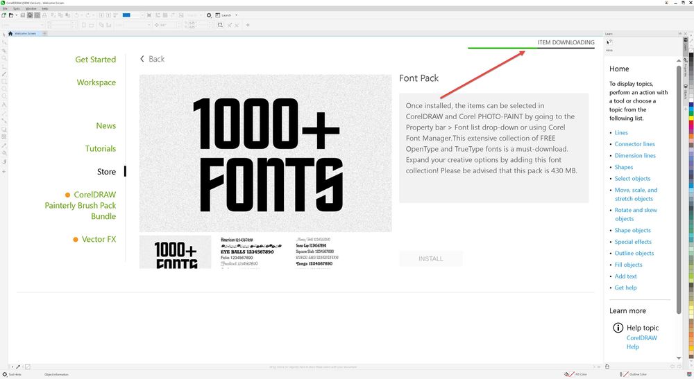694x379 pixels.
Task: Open the File menu
Action: (x=5, y=8)
